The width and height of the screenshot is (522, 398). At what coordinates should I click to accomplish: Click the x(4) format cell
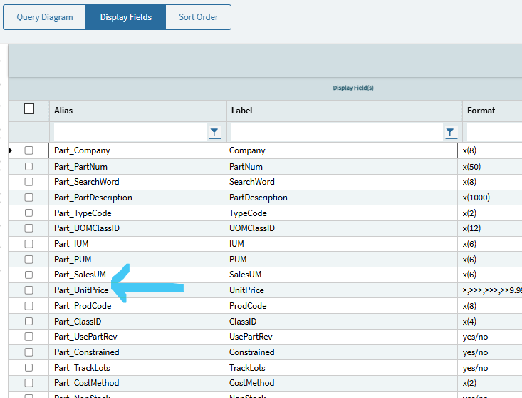[490, 322]
